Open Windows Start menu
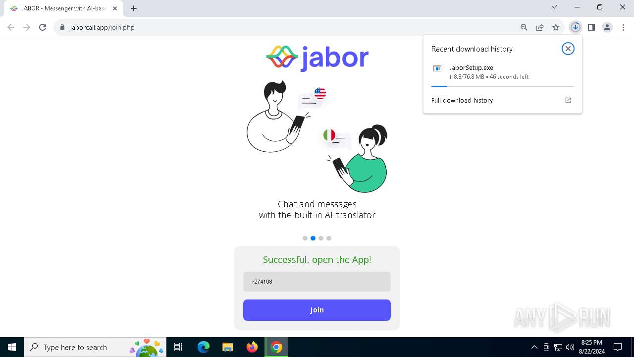The height and width of the screenshot is (357, 634). point(12,347)
